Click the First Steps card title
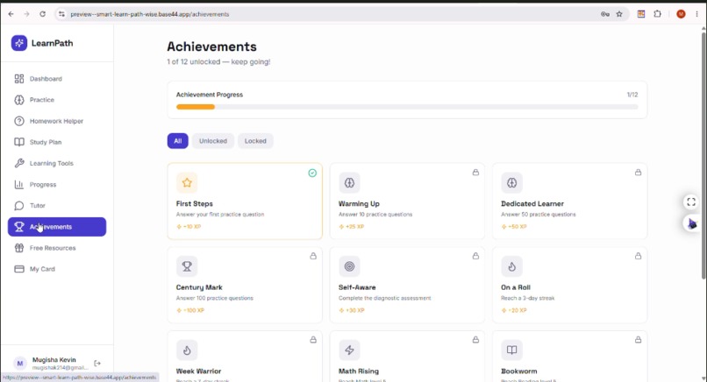The image size is (707, 382). (x=195, y=203)
